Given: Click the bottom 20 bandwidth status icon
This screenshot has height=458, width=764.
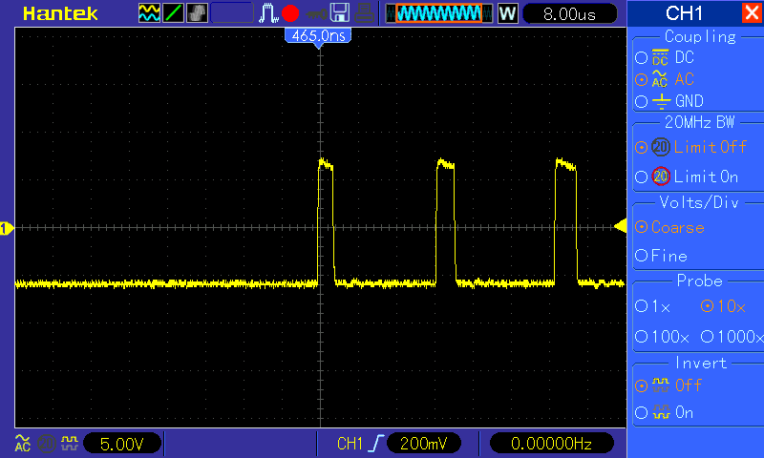Looking at the screenshot, I should (47, 444).
